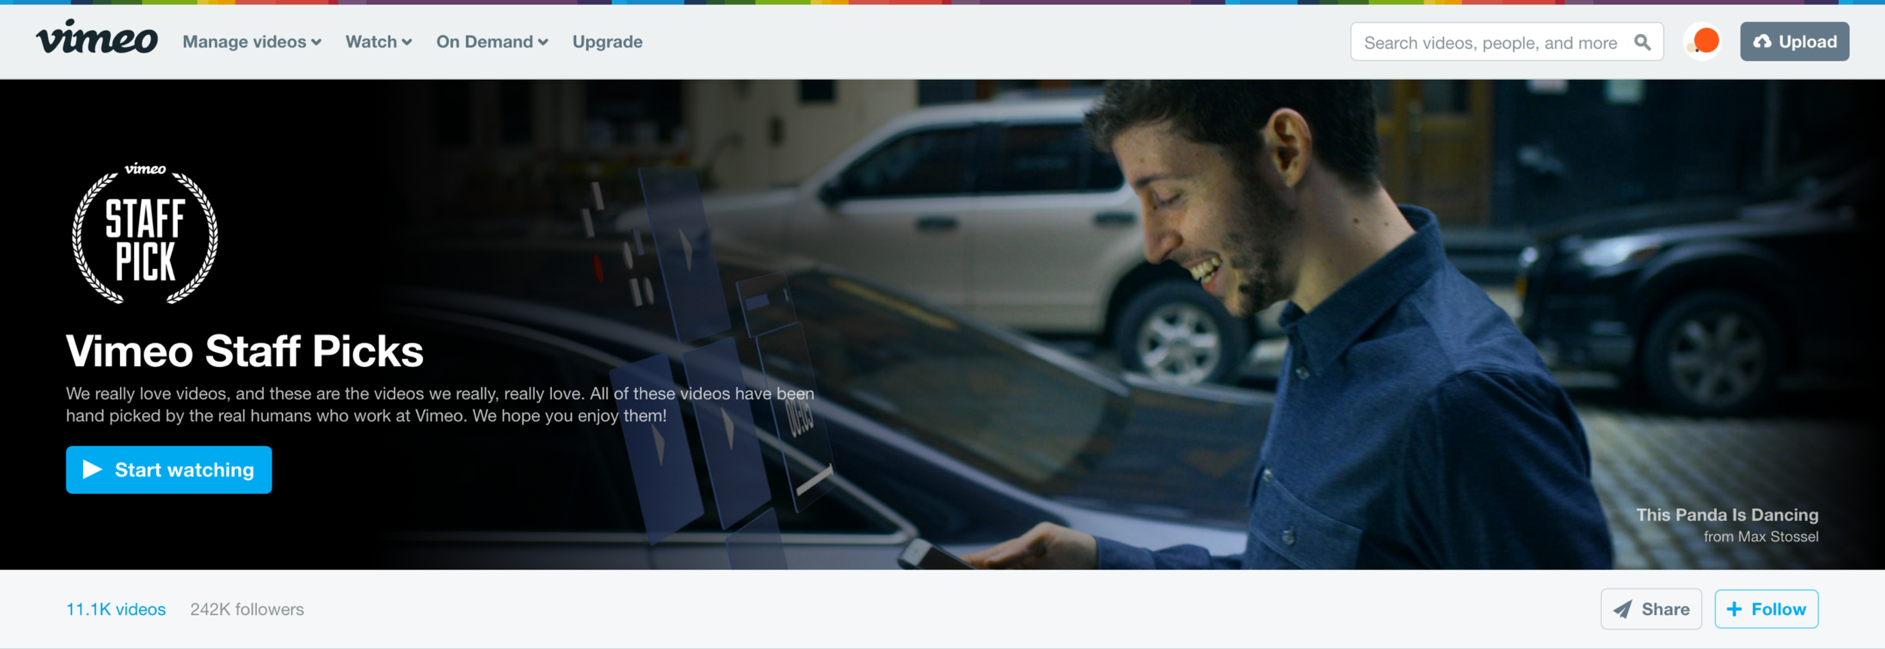The height and width of the screenshot is (649, 1885).
Task: Start watching the Staff Picks channel
Action: coord(169,470)
